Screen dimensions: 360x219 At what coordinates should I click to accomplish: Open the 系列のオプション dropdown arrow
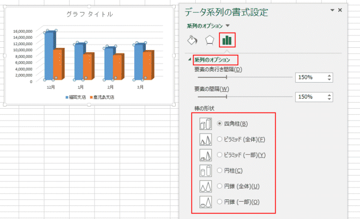tap(227, 26)
